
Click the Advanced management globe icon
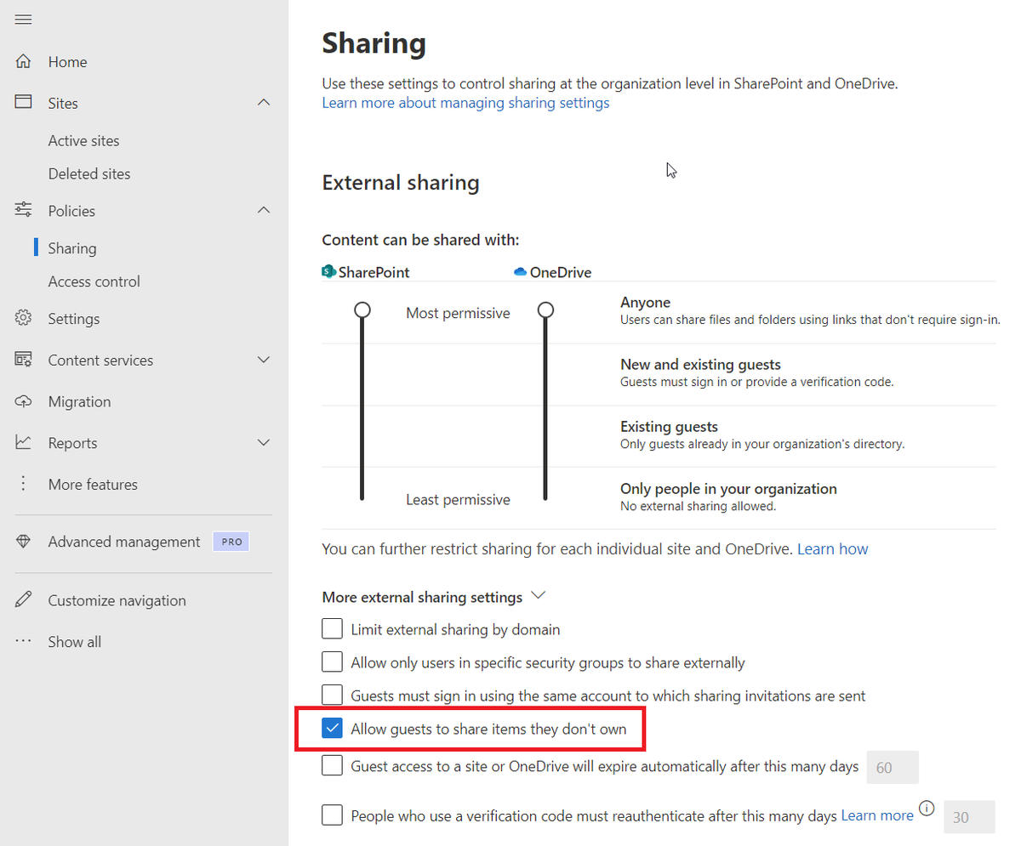tap(23, 541)
